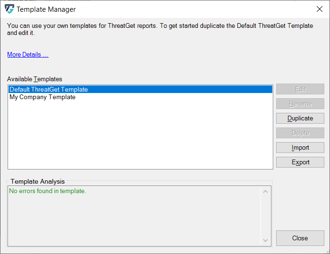Screen dimensions: 330x254
Task: Click the ThreatGet logo icon in title bar
Action: [9, 9]
